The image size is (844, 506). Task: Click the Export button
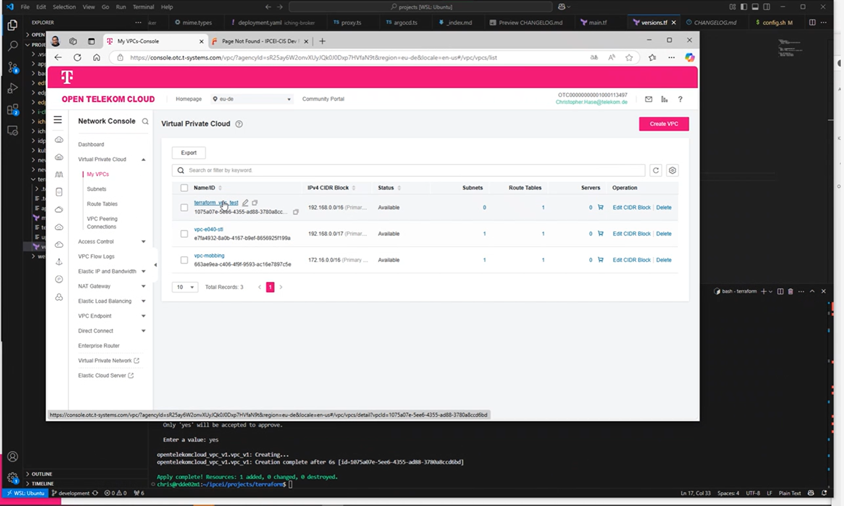(x=189, y=153)
